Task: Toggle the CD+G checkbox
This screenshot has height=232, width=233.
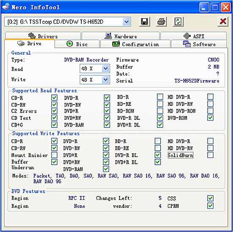Action: (x=54, y=124)
